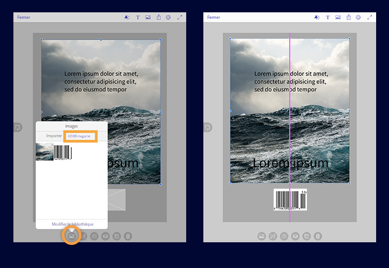
Task: Choose the Text T tool in right screen
Action: click(328, 17)
